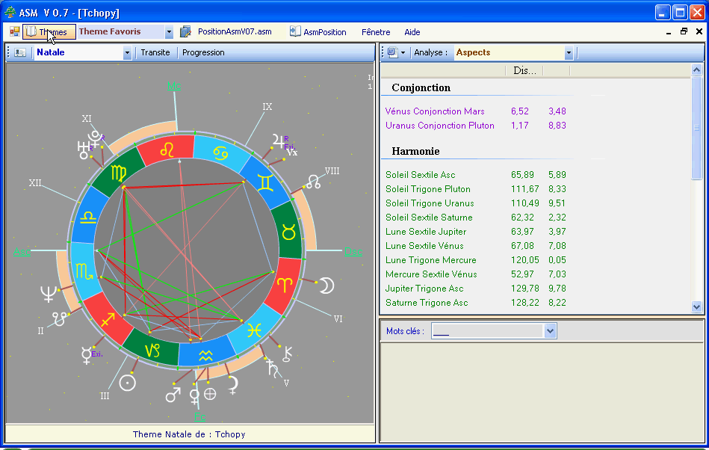This screenshot has width=709, height=450.
Task: Open the Themes book button
Action: (49, 31)
